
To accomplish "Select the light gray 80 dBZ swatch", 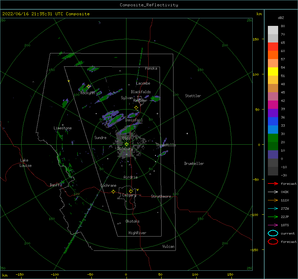I will [273, 30].
